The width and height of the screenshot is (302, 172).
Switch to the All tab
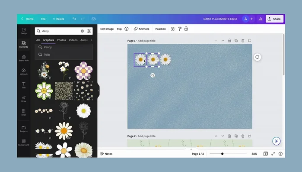pyautogui.click(x=38, y=40)
